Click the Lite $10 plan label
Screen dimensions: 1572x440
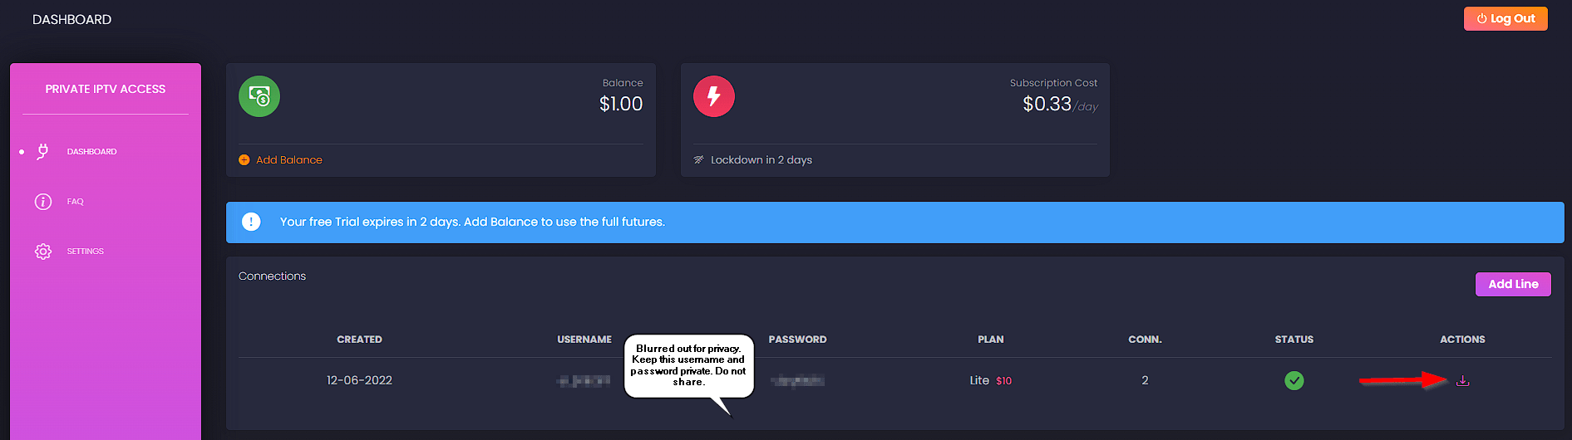[991, 380]
